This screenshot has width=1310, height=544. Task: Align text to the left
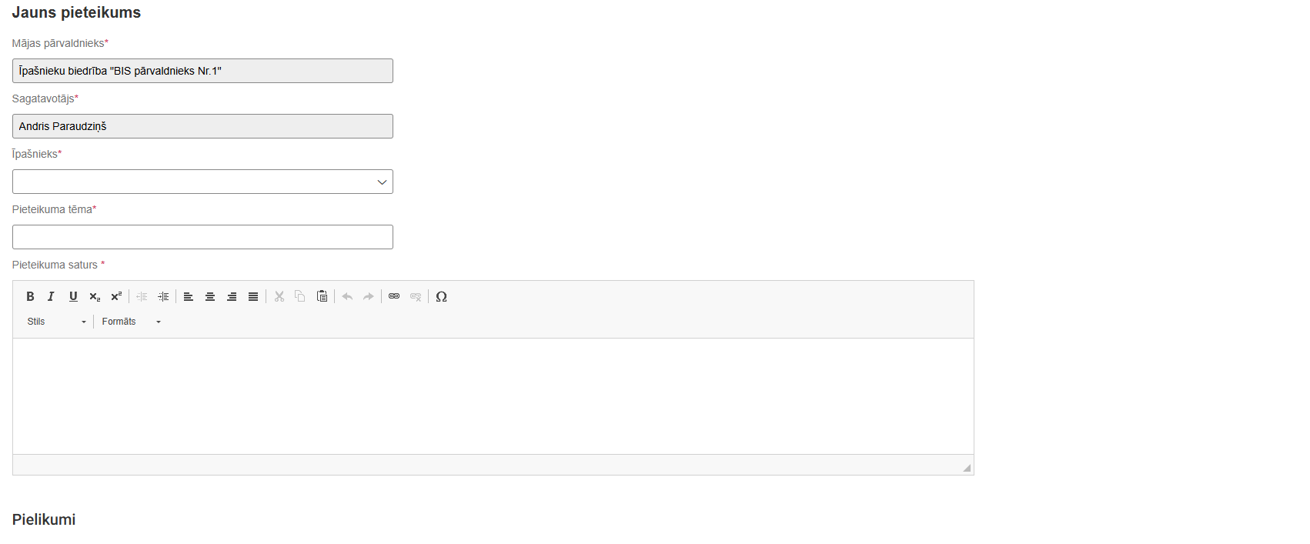[188, 296]
